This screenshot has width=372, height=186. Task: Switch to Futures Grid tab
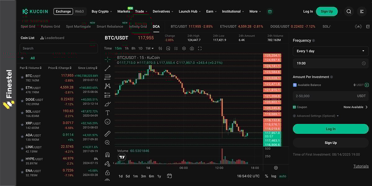click(51, 27)
